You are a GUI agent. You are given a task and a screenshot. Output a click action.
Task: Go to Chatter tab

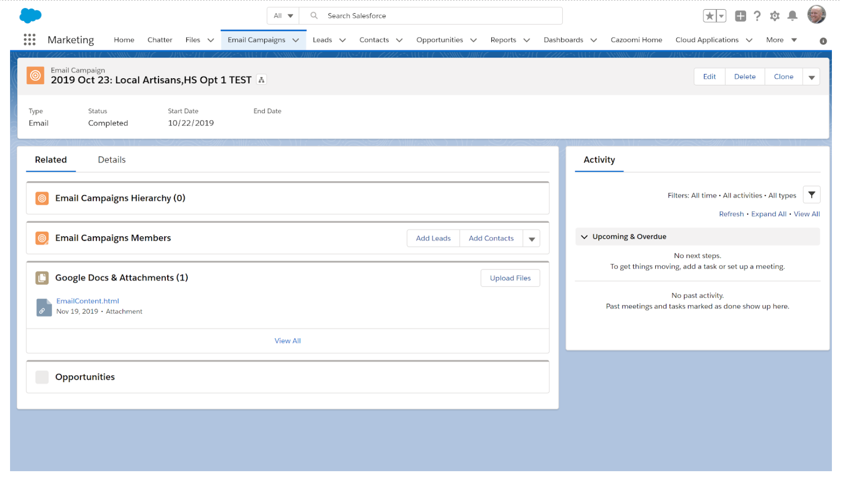160,40
